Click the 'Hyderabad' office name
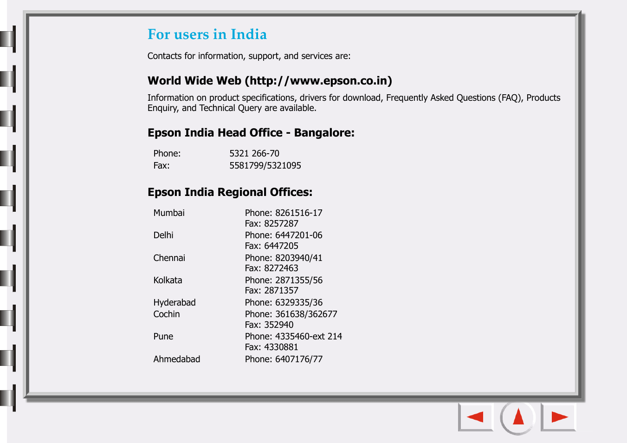The width and height of the screenshot is (627, 443). [175, 302]
